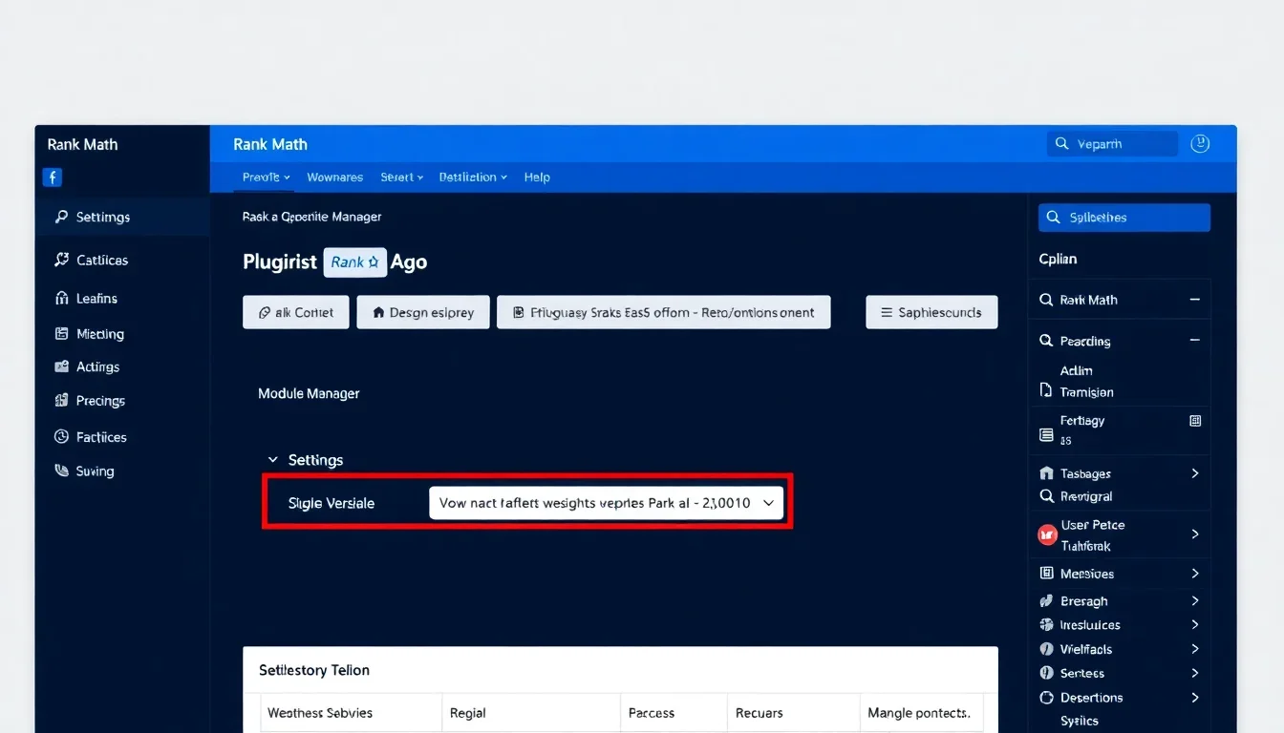Click the top search field
The width and height of the screenshot is (1284, 733).
(x=1113, y=144)
